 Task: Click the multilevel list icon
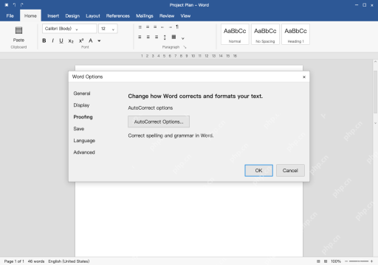155,27
